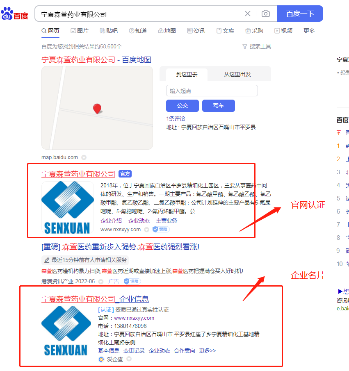The width and height of the screenshot is (349, 371).
Task: Click the 输入起点 input field
Action: [212, 91]
